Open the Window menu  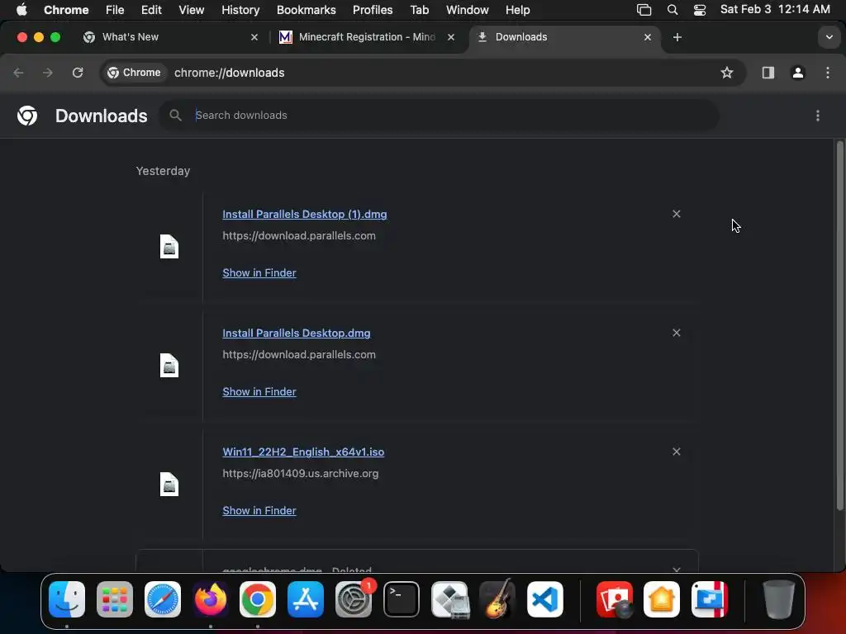(x=468, y=10)
